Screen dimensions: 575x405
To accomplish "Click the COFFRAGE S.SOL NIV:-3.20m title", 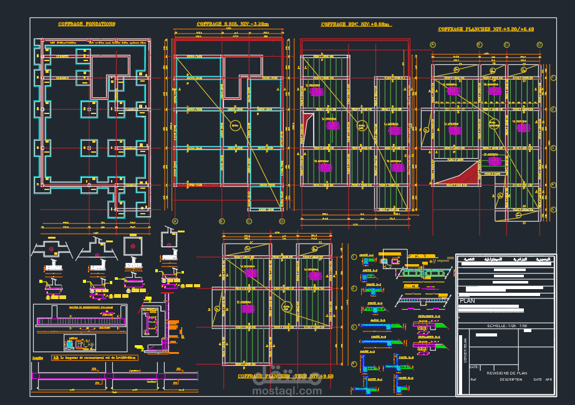I will point(233,24).
